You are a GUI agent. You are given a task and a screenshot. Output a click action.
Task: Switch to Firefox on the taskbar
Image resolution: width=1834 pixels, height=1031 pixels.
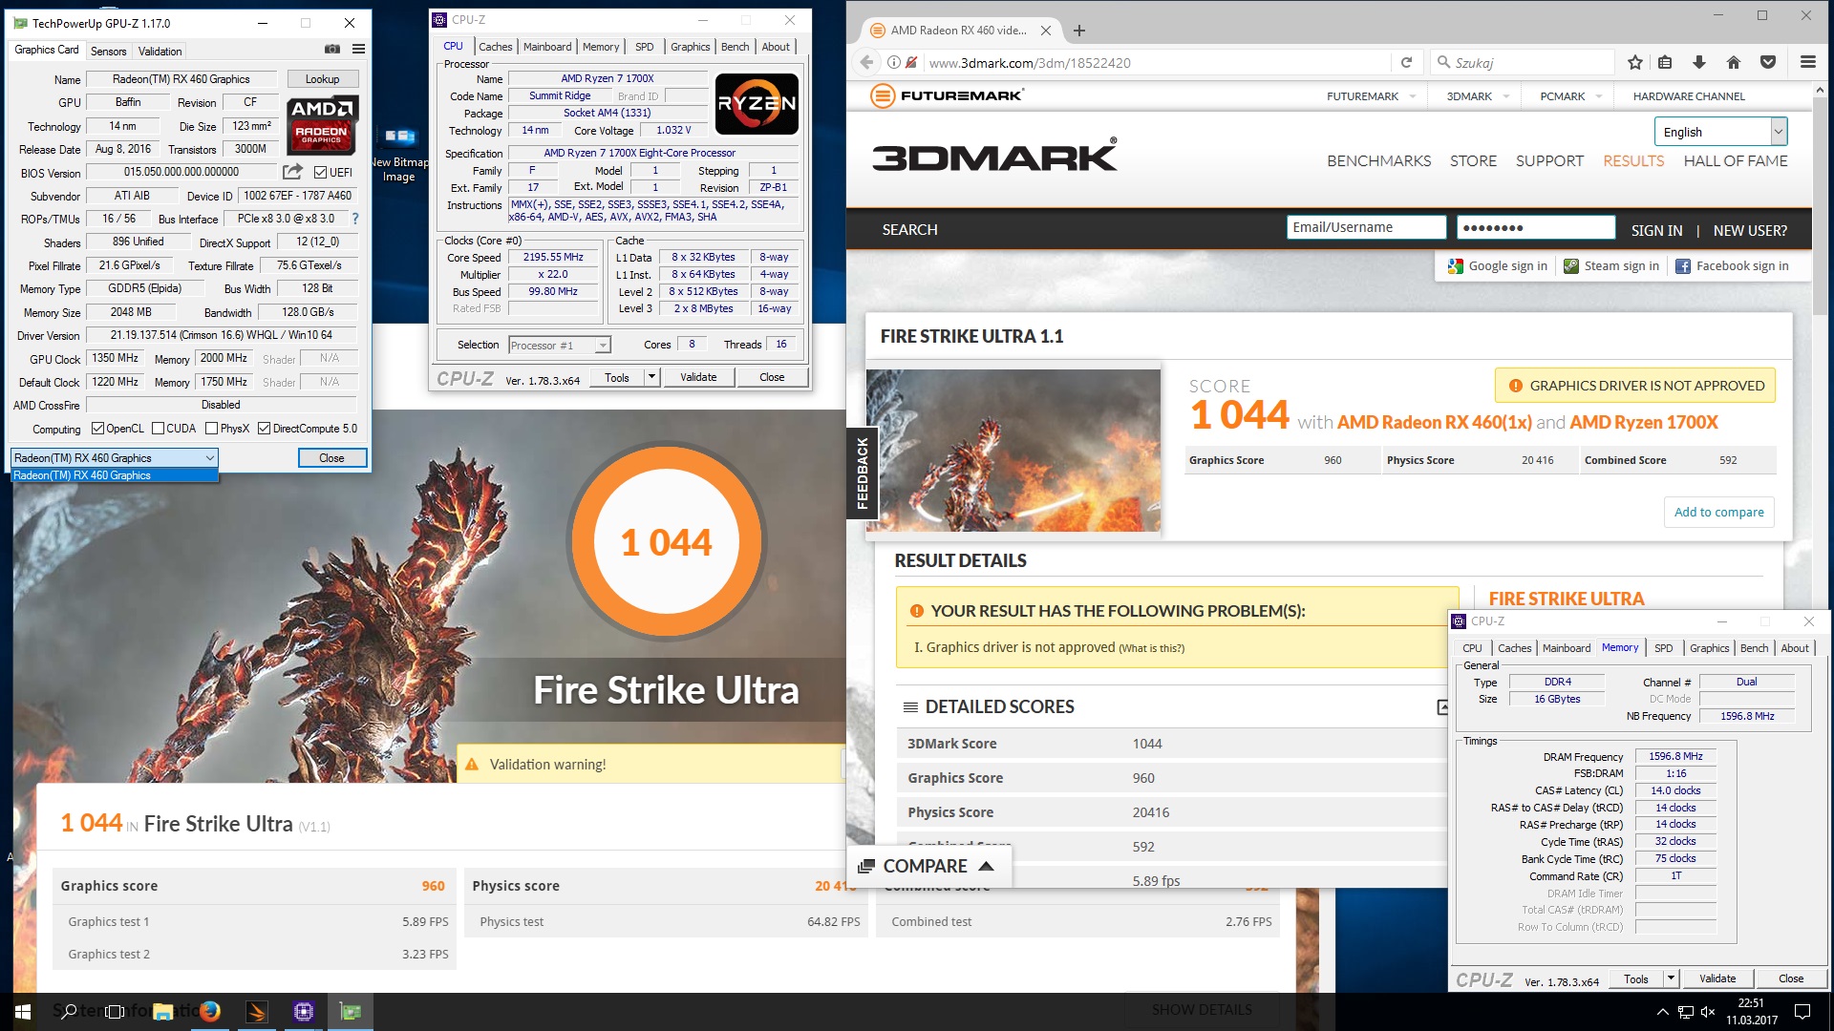click(x=210, y=1012)
